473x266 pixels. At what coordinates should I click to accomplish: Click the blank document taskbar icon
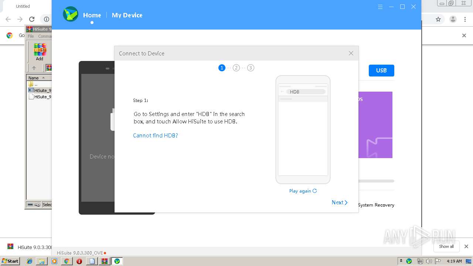click(92, 261)
